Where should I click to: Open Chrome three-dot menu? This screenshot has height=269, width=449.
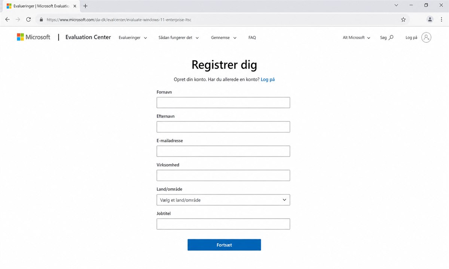tap(441, 19)
